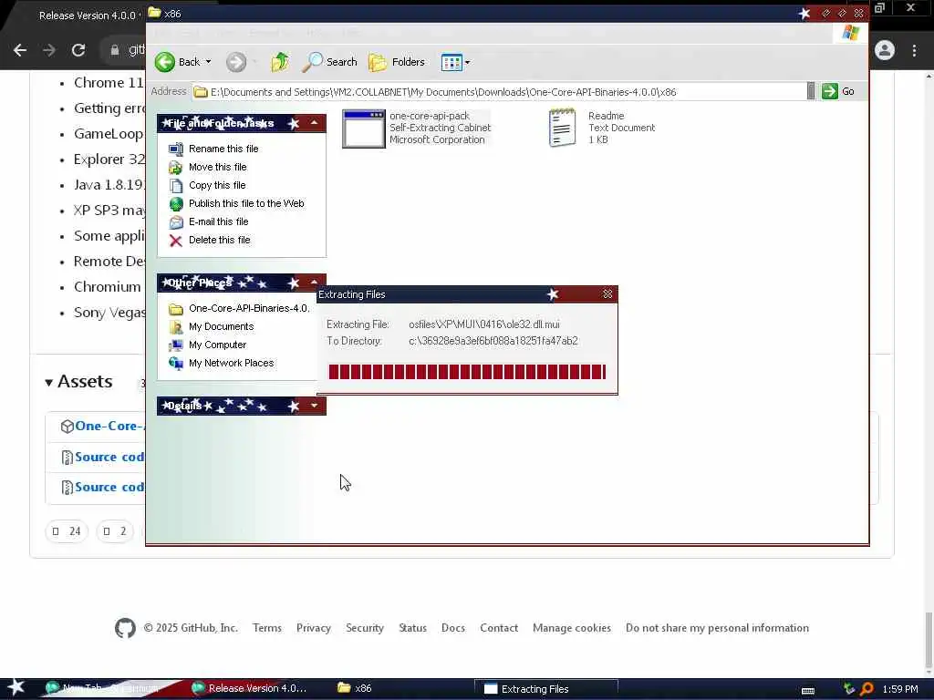Click the address bar path field

coord(499,92)
